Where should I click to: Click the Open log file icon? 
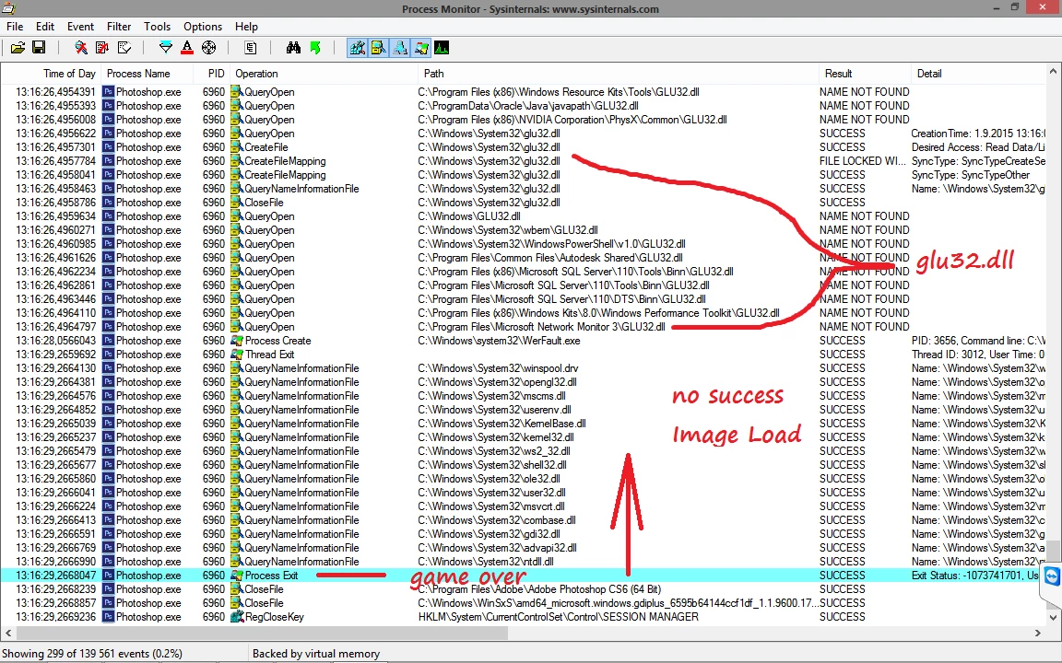[18, 47]
